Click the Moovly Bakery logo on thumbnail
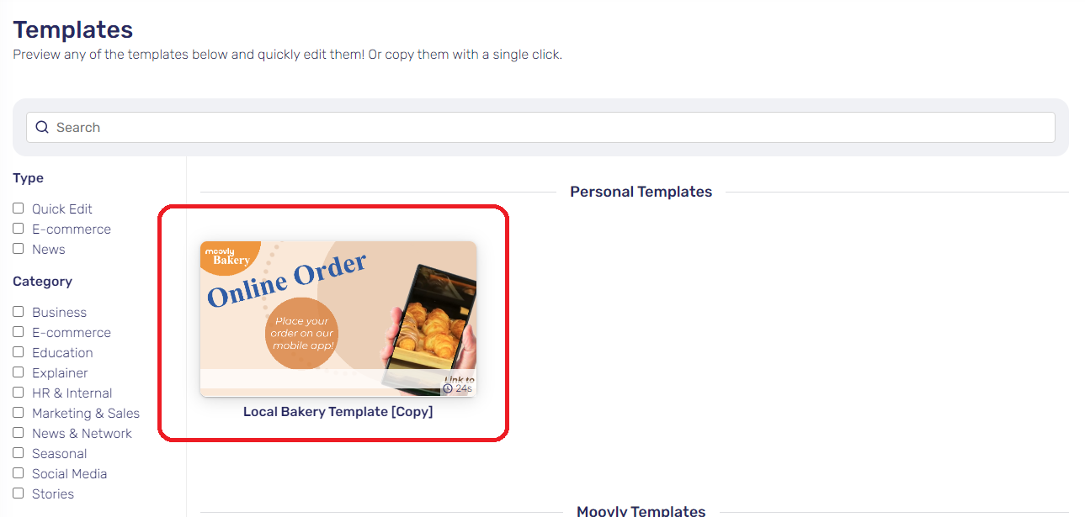This screenshot has width=1085, height=517. click(x=227, y=256)
